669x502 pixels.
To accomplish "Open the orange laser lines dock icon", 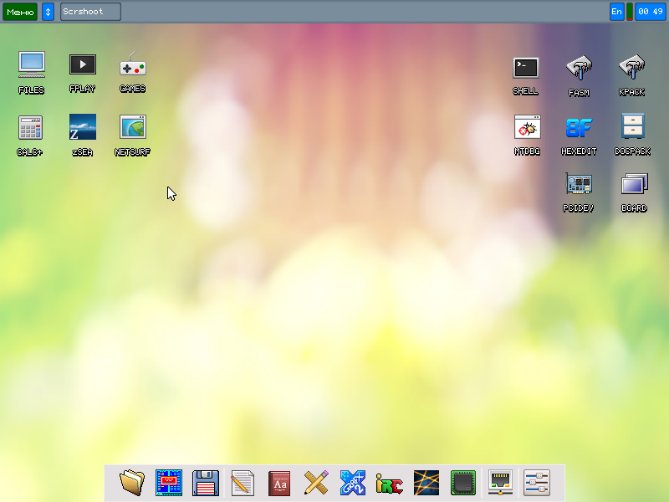I will coord(426,483).
